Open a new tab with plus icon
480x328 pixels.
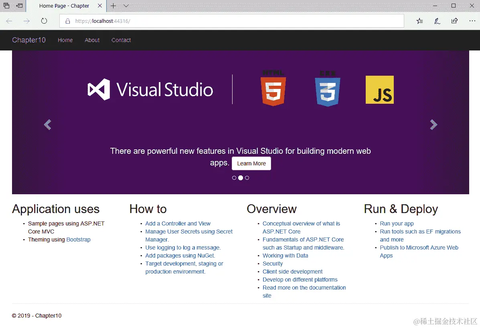coord(113,6)
